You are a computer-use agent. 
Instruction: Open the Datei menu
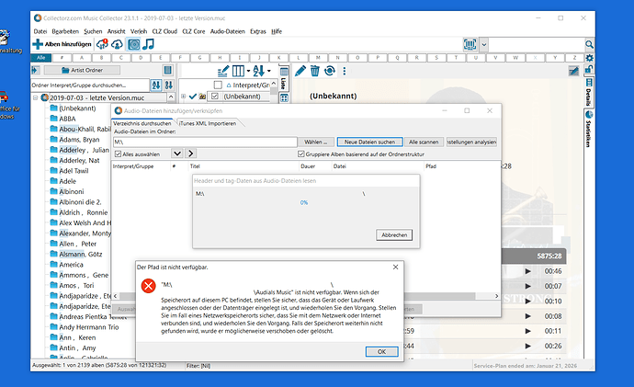point(40,31)
